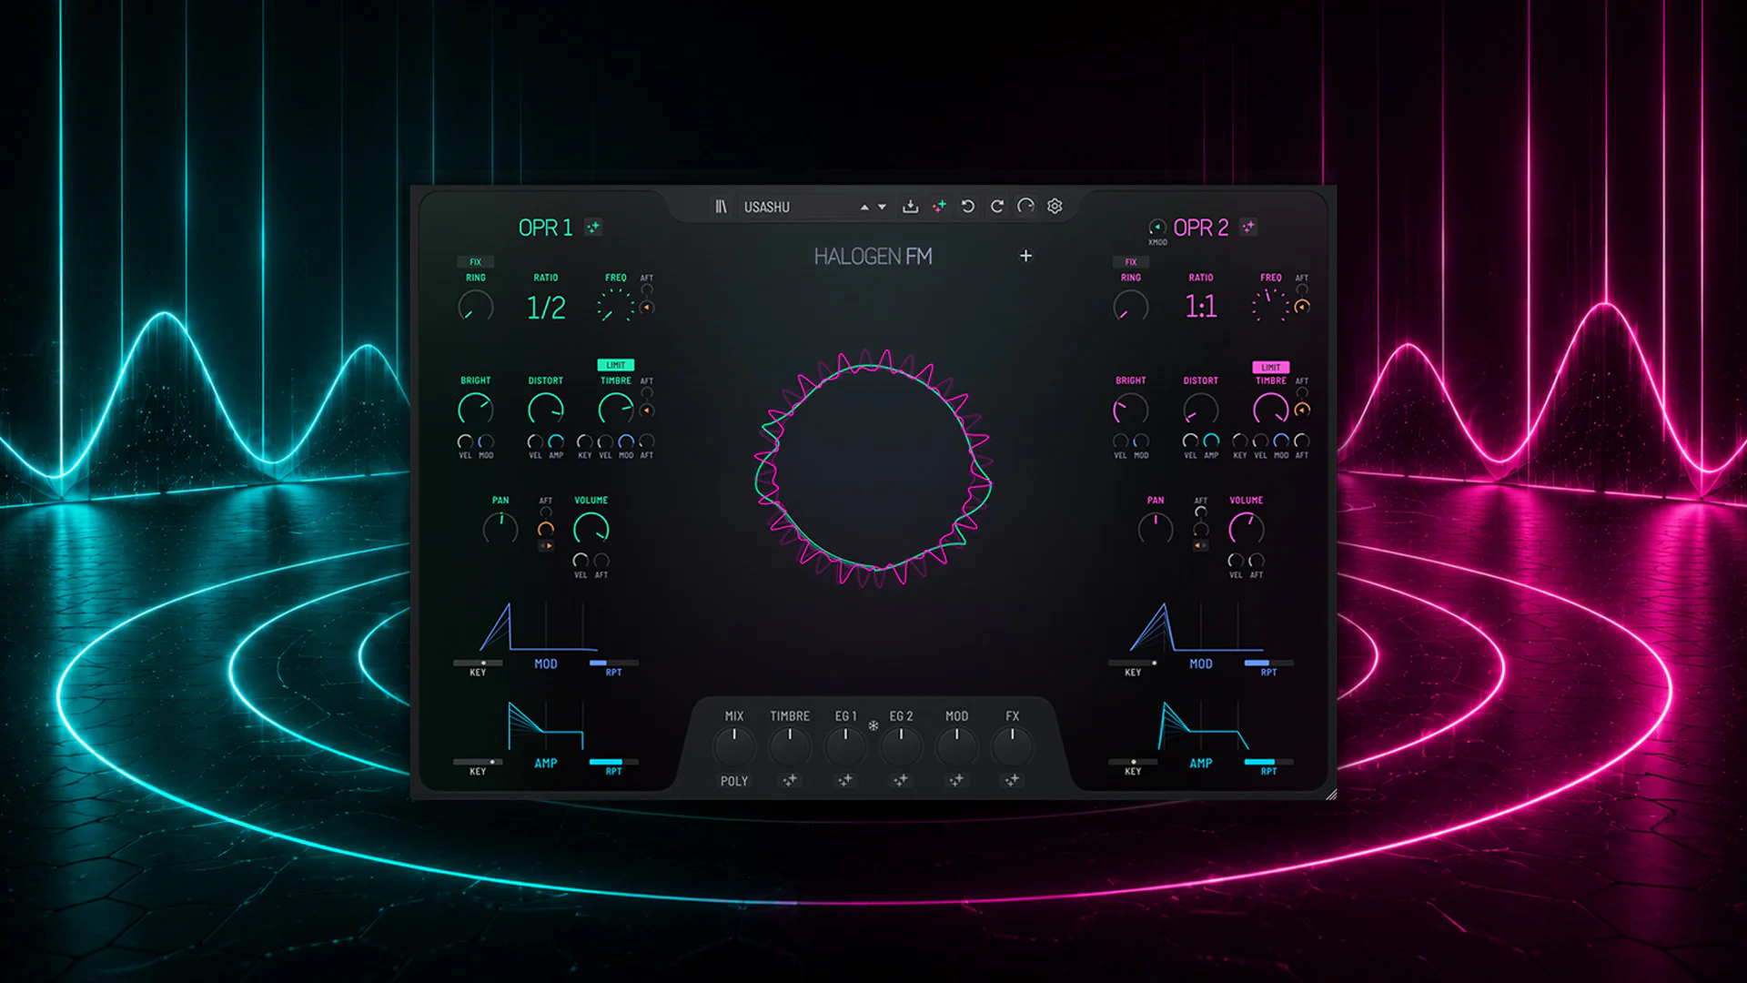Click the OPR 2 VOLUME knob
This screenshot has width=1747, height=983.
coord(1247,529)
